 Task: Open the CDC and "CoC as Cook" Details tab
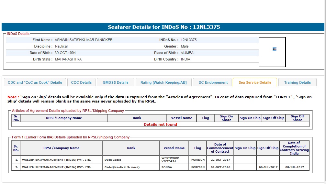click(35, 82)
